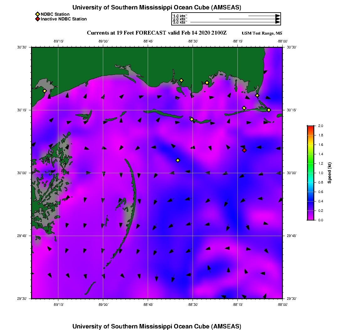Viewport: 345px width, 330px height.
Task: Click the 1.0 kts label in vector legend
Action: click(x=180, y=15)
